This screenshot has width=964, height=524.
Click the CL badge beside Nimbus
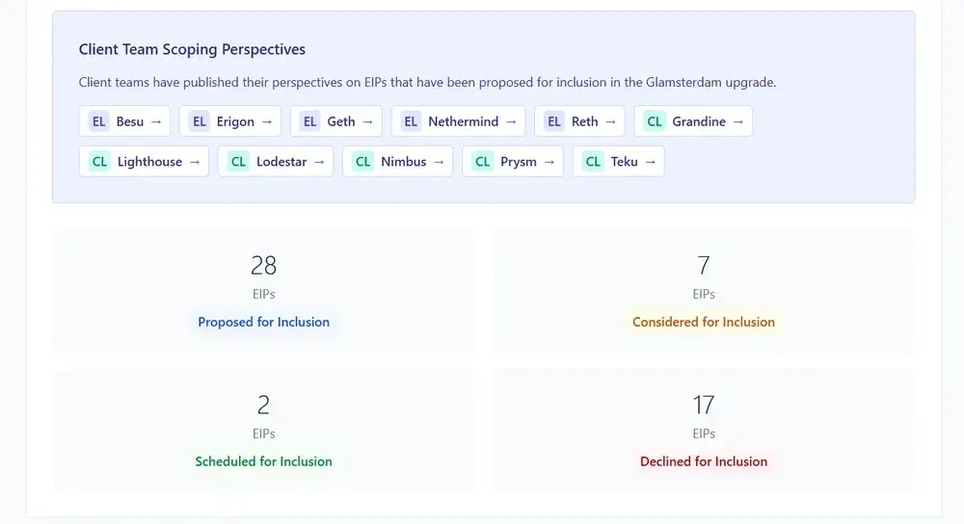362,162
